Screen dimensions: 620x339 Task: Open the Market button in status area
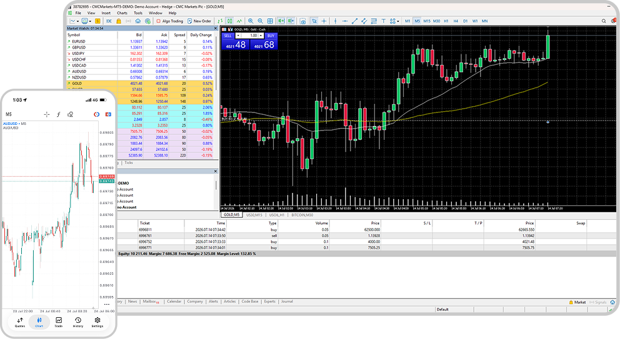(577, 302)
